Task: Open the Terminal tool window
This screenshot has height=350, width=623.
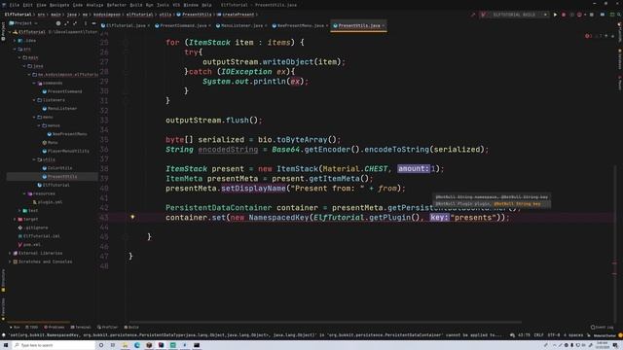Action: click(x=81, y=328)
